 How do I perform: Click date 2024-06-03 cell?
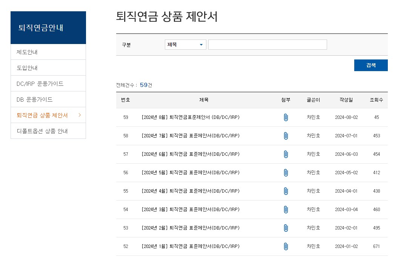click(x=346, y=154)
